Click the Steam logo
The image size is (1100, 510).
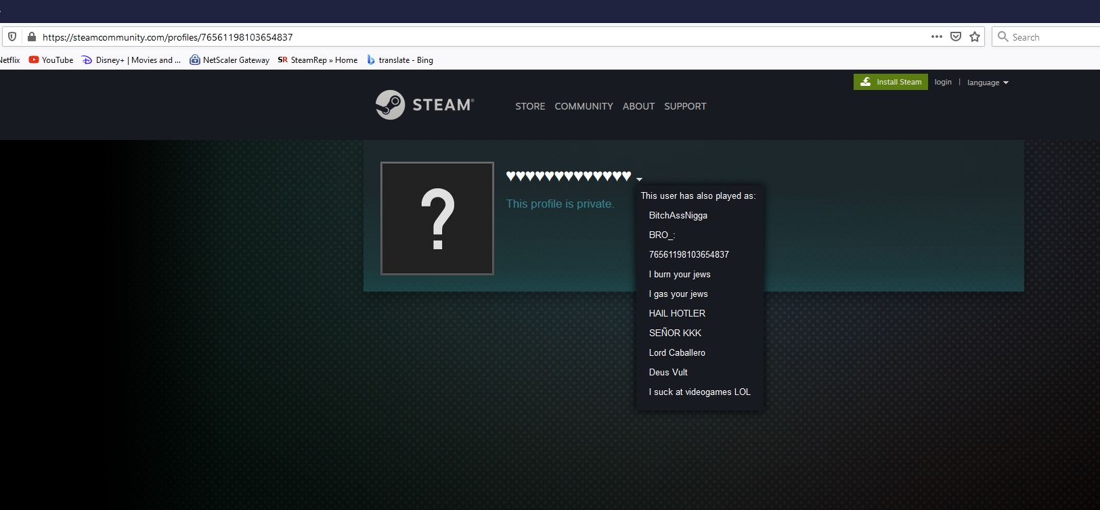click(424, 105)
